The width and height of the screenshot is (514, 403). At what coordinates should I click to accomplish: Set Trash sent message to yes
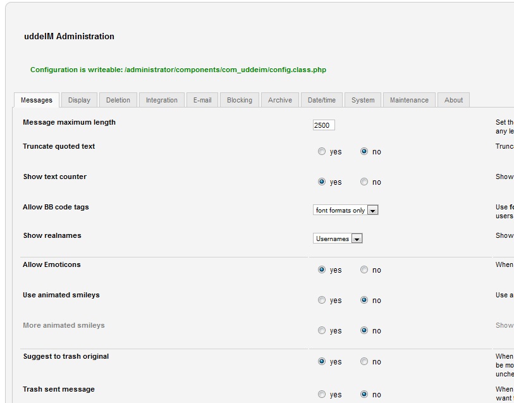322,394
